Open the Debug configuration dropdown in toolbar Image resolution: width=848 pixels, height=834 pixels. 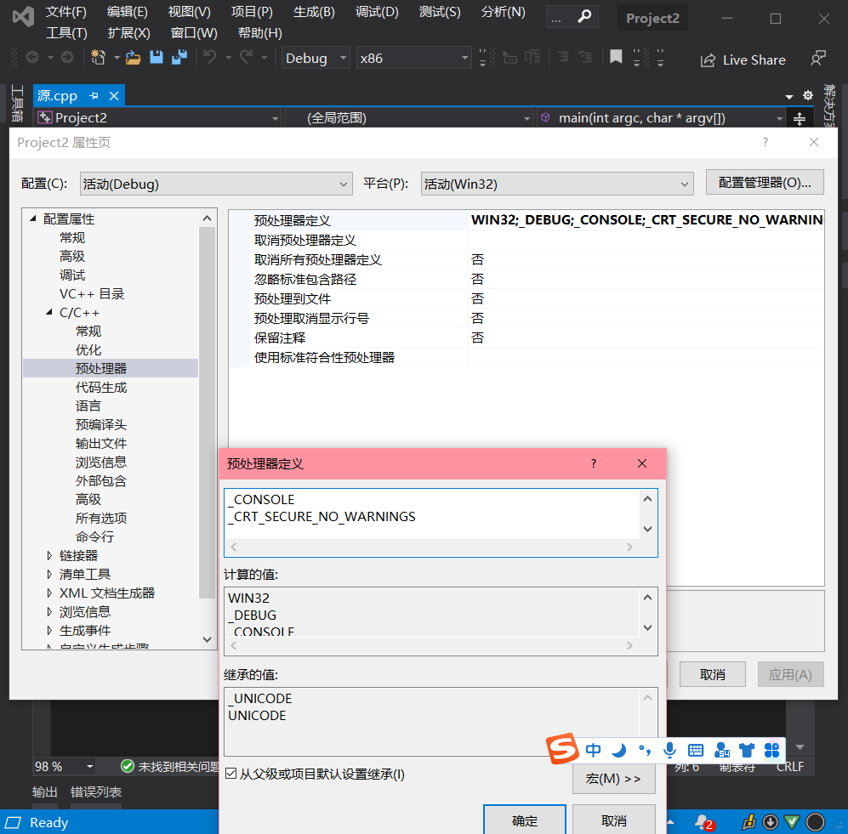point(316,58)
